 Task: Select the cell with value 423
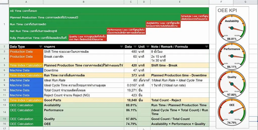(131, 95)
